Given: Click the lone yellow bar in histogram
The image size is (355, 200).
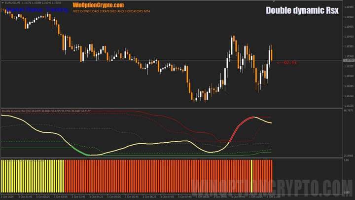Looking at the screenshot, I should coord(252,176).
